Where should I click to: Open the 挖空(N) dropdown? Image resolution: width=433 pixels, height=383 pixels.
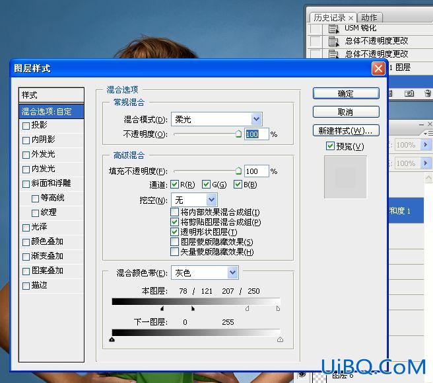(194, 200)
